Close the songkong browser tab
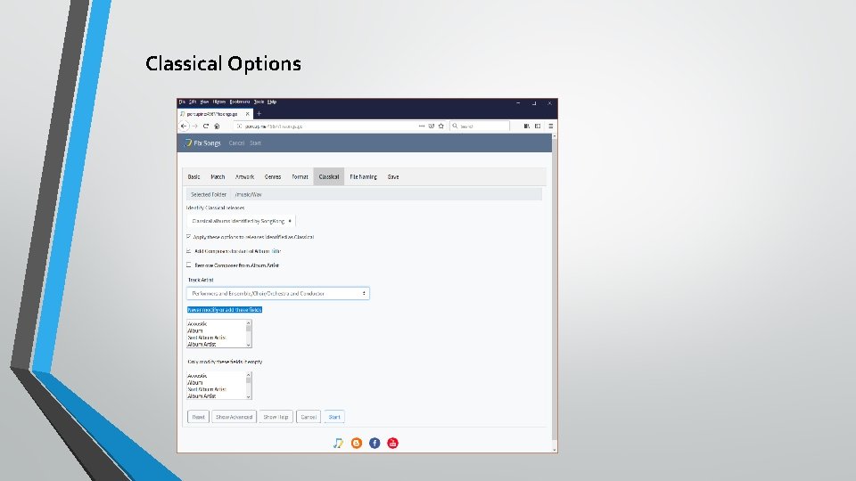 click(x=247, y=114)
